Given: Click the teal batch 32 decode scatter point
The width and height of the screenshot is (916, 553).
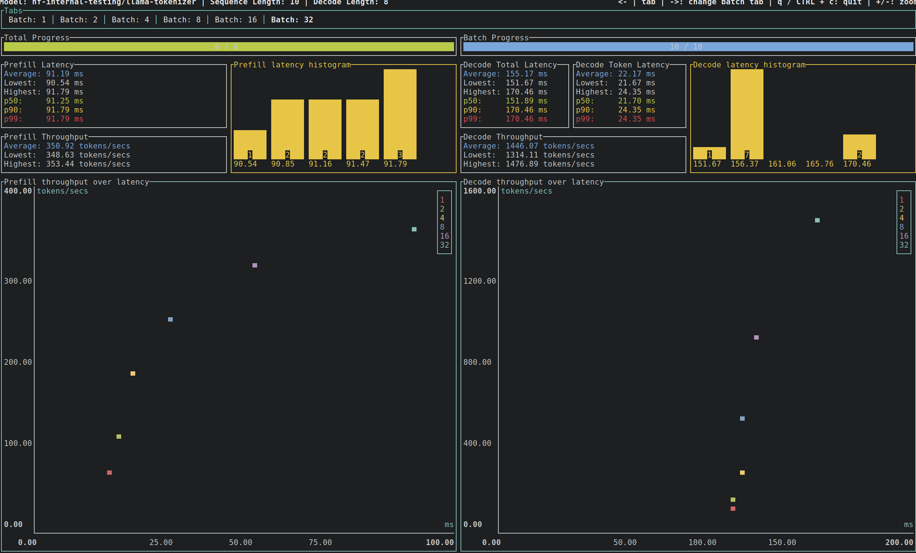Looking at the screenshot, I should pyautogui.click(x=817, y=220).
